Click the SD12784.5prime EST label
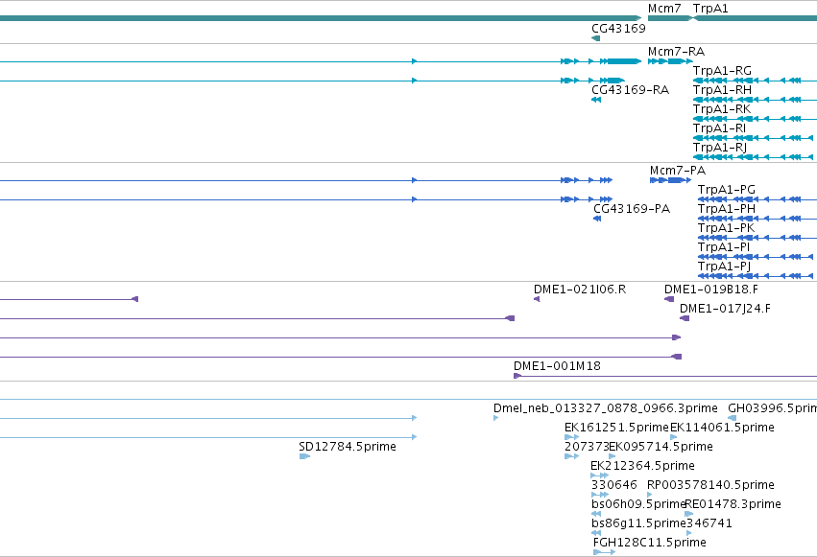Screen dimensions: 817x557 point(348,447)
